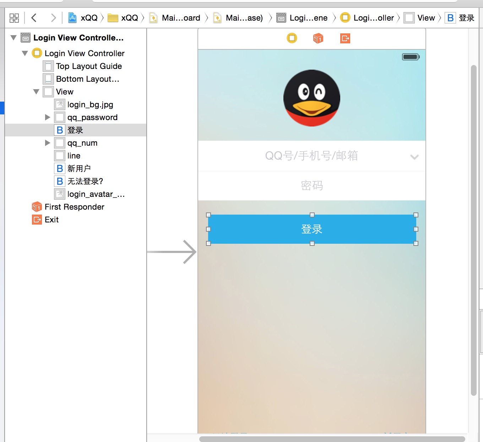Select qq_num view in outline
This screenshot has height=442, width=483.
76,143
